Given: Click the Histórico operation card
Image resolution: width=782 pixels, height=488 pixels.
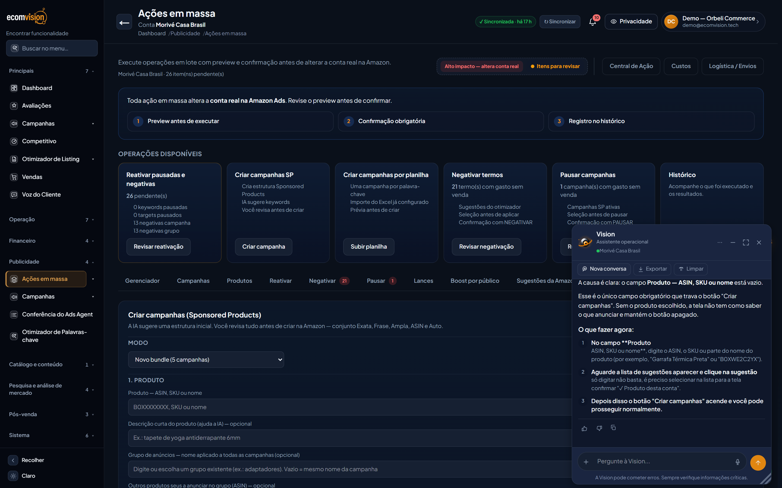Looking at the screenshot, I should tap(712, 194).
